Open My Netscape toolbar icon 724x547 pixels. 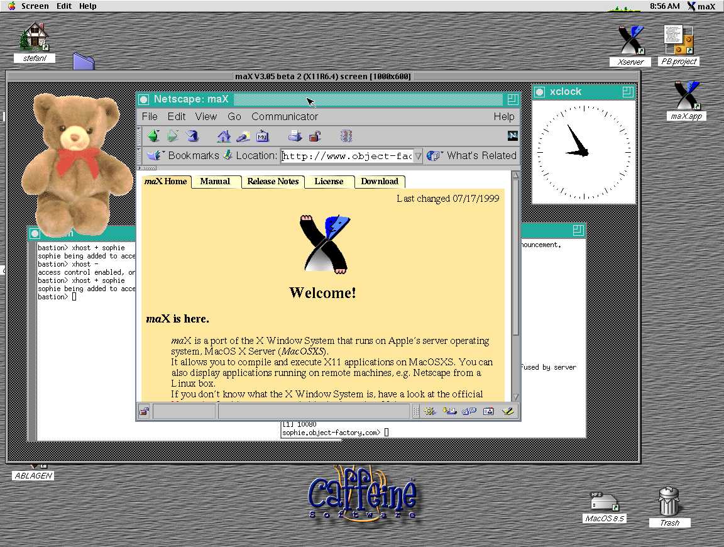(x=263, y=136)
